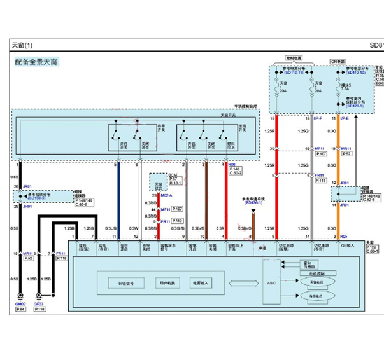Click the double-headed arrow beside ASIC
The image size is (384, 346).
click(244, 284)
